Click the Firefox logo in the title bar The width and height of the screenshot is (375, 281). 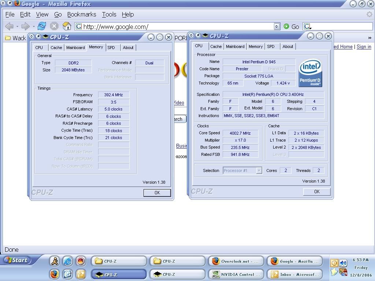coord(17,3)
